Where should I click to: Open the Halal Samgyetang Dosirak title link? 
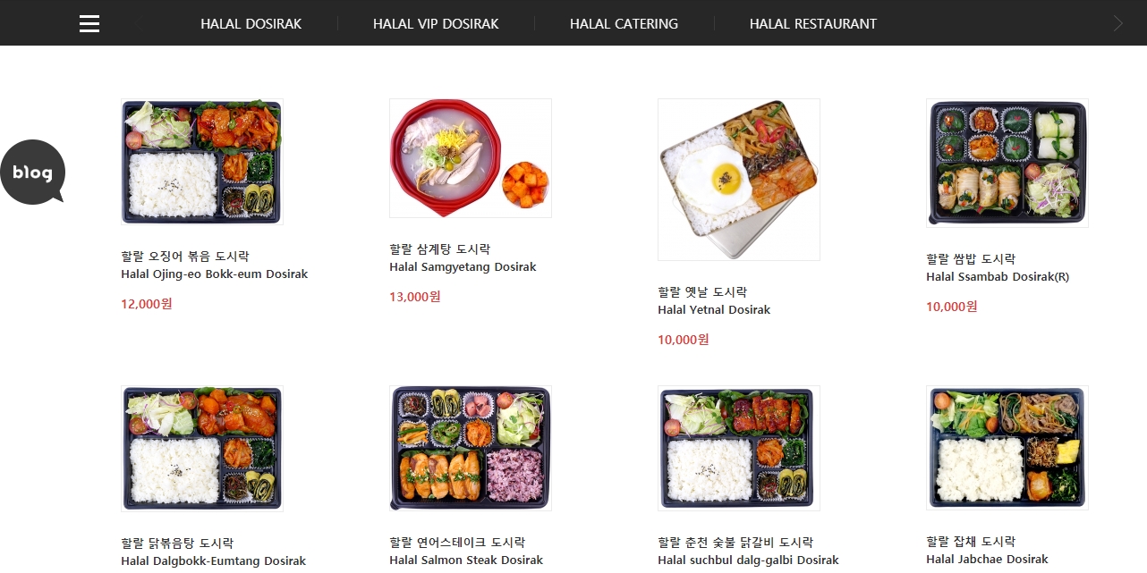463,267
